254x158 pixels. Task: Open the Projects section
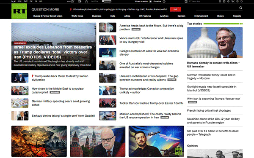pyautogui.click(x=237, y=16)
